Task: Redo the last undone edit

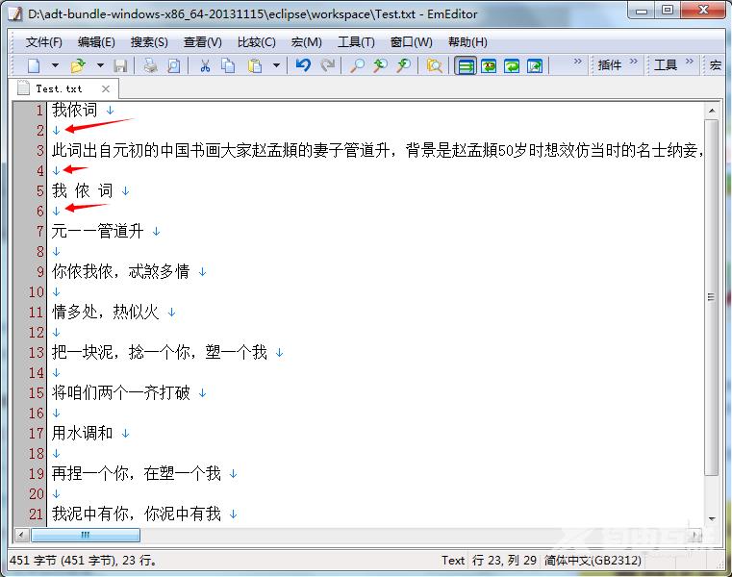Action: pos(328,65)
